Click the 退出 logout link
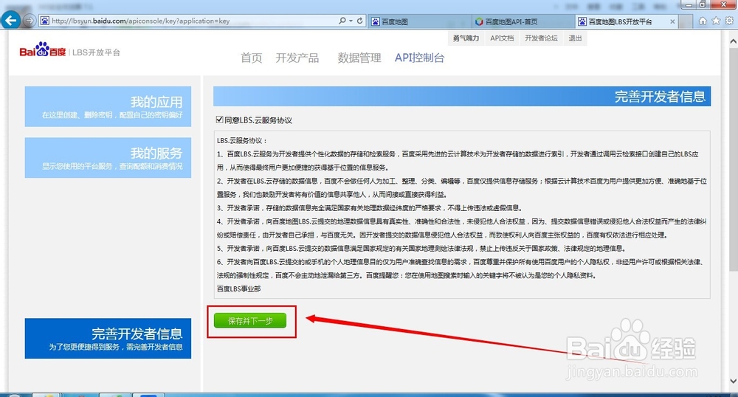The image size is (738, 397). [x=575, y=38]
